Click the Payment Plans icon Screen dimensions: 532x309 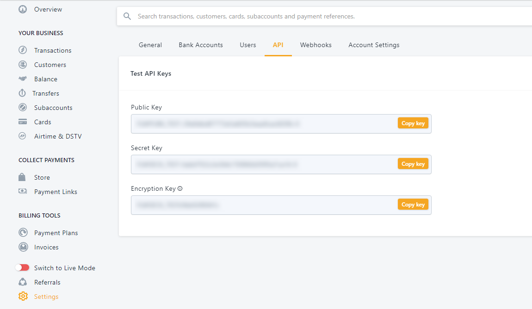[x=23, y=233]
